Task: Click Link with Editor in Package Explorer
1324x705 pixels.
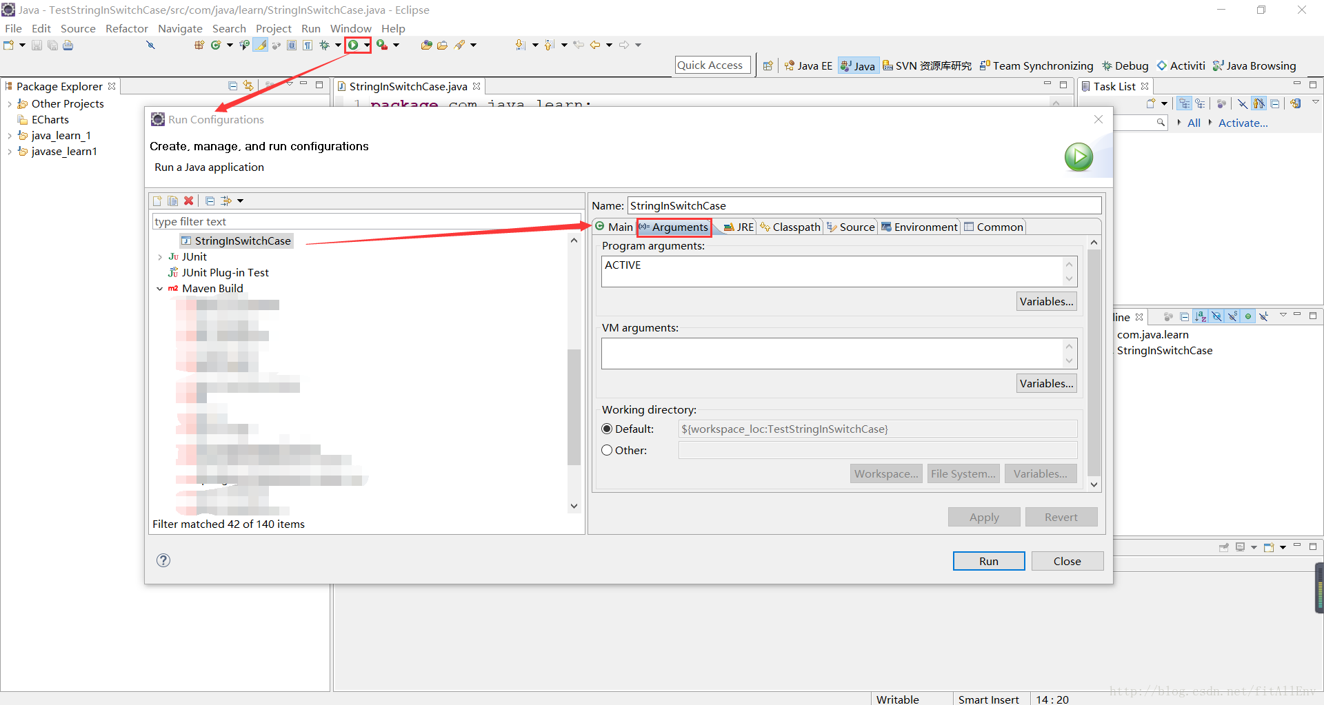Action: point(248,85)
